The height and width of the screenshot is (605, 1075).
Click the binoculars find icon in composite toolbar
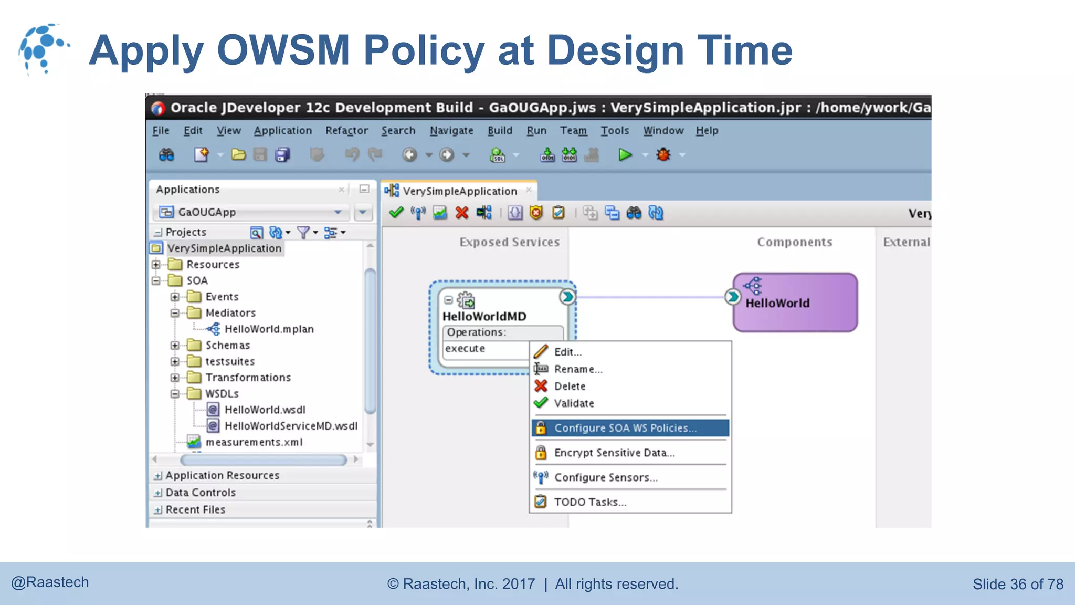click(x=634, y=213)
